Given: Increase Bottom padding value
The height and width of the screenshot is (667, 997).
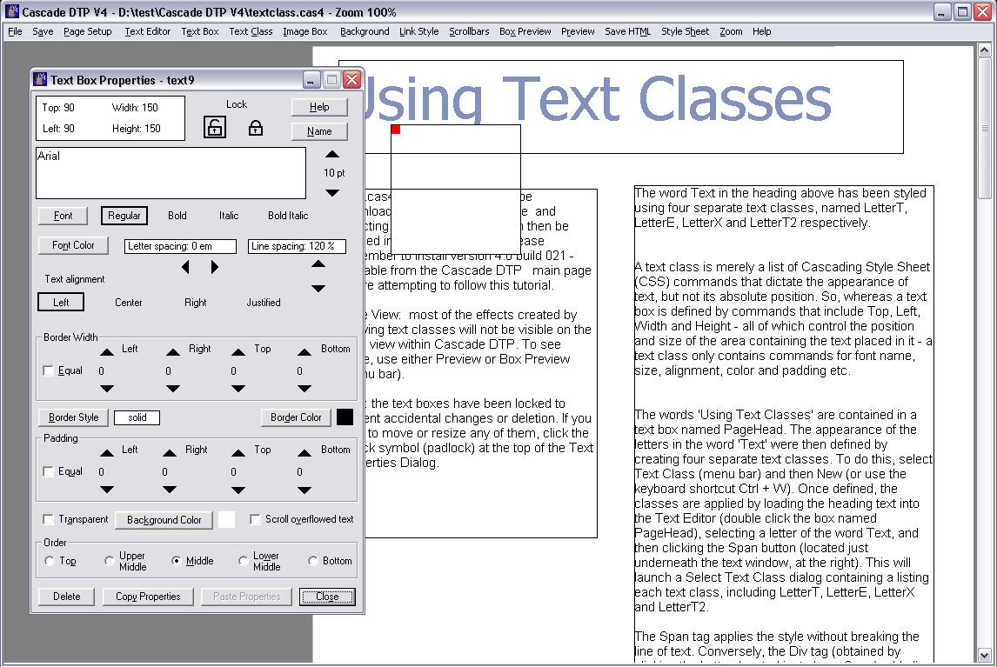Looking at the screenshot, I should pos(304,453).
